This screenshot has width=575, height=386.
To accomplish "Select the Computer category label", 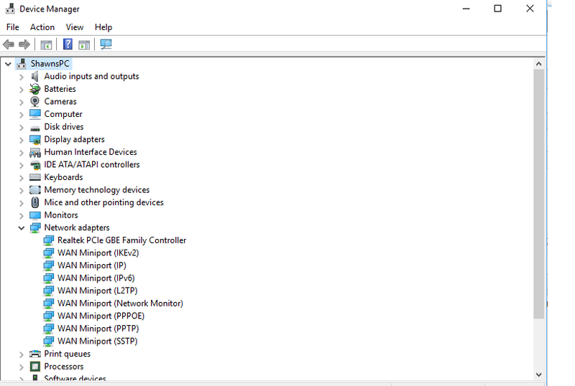I will click(x=63, y=114).
